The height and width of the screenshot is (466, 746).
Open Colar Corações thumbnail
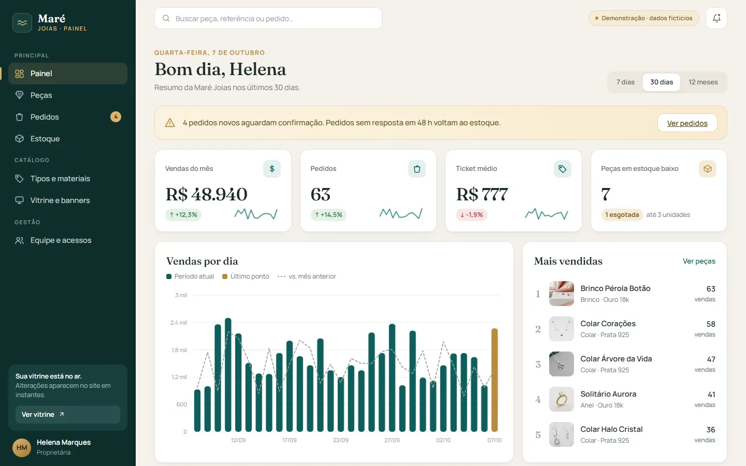[562, 329]
